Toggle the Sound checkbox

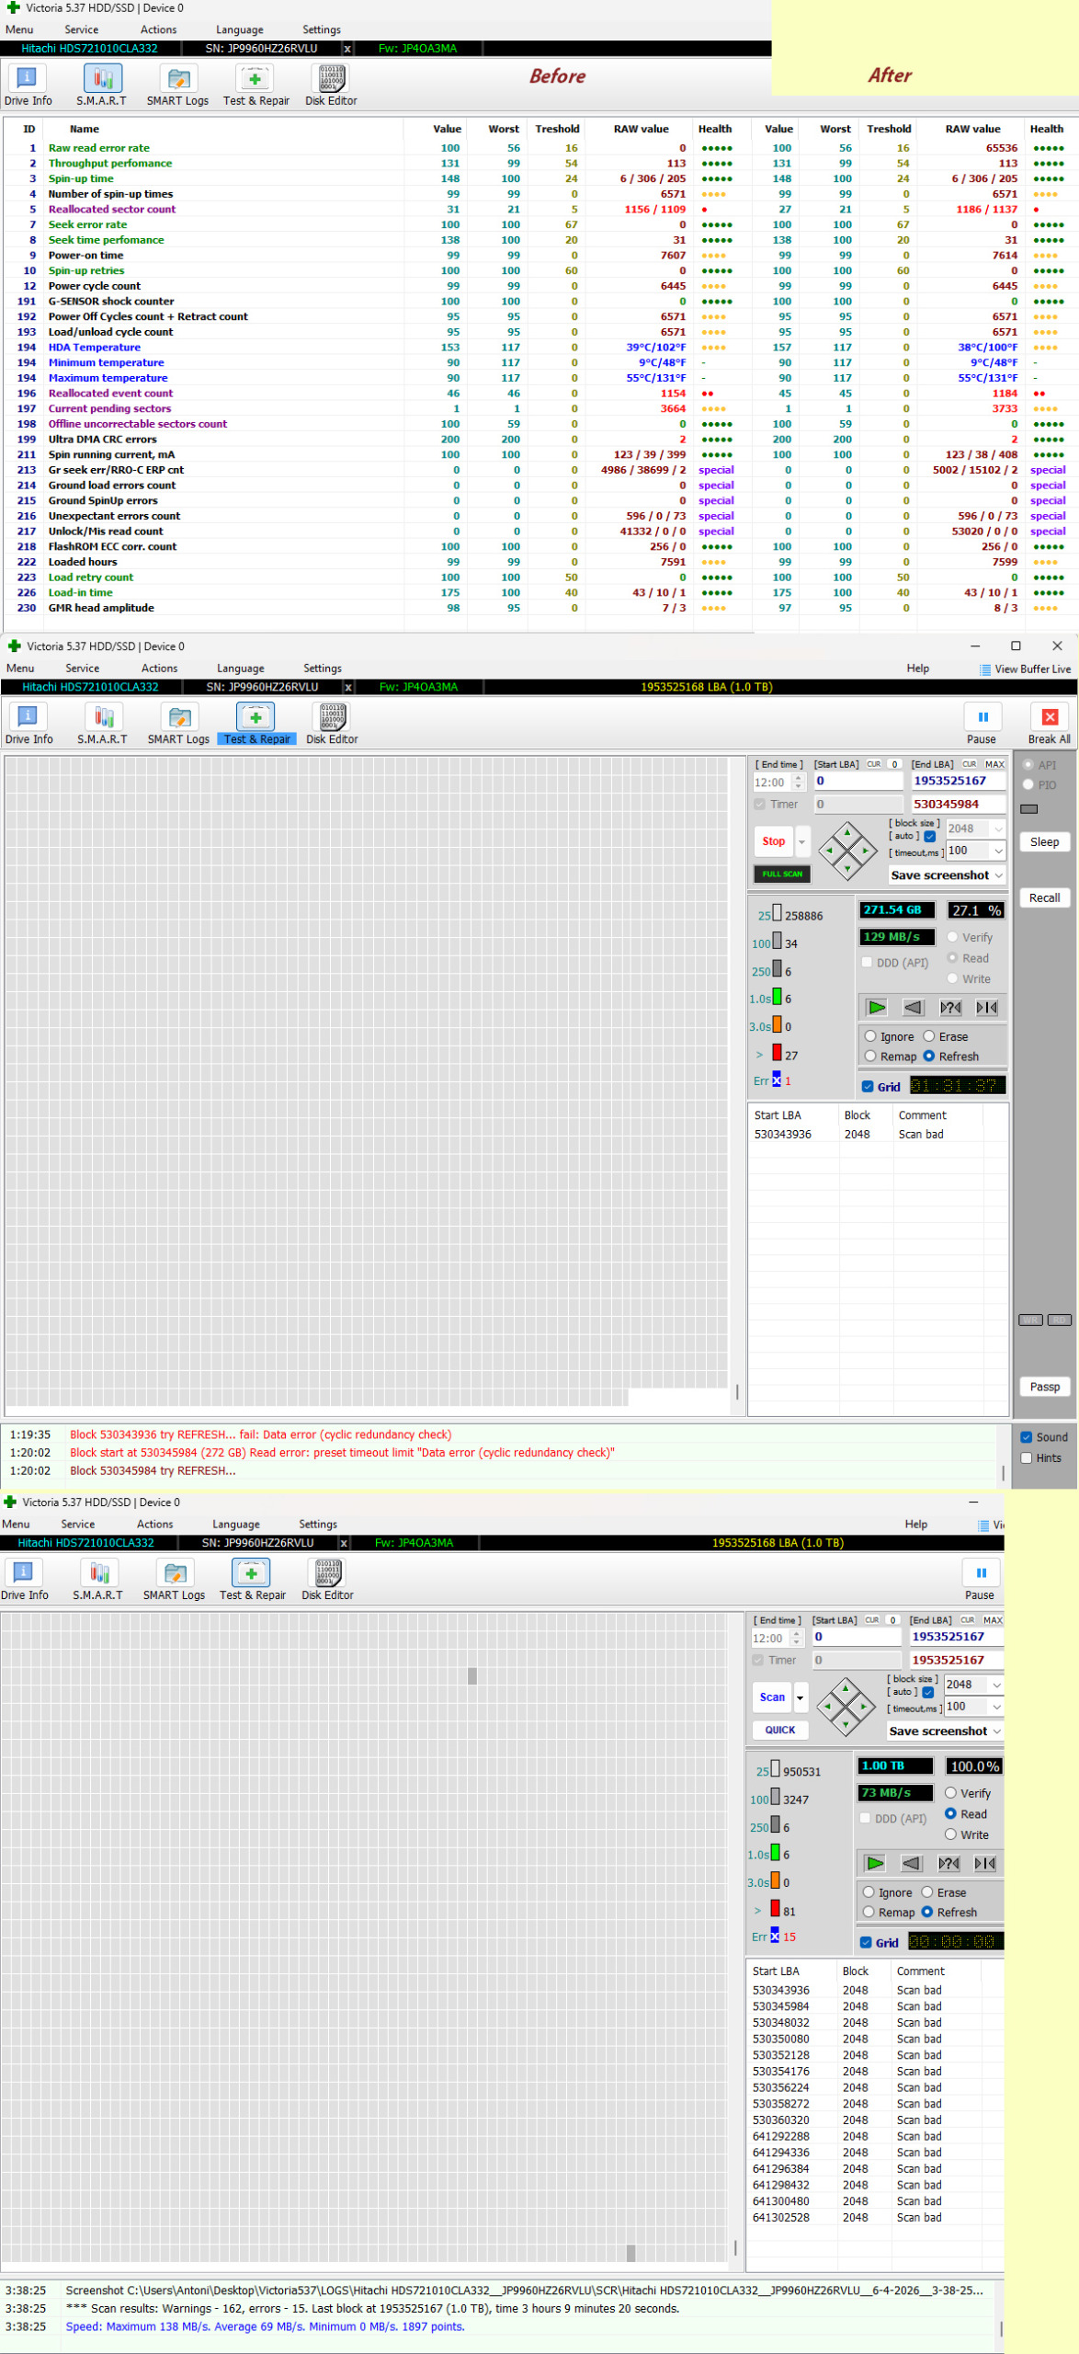pos(1027,1437)
